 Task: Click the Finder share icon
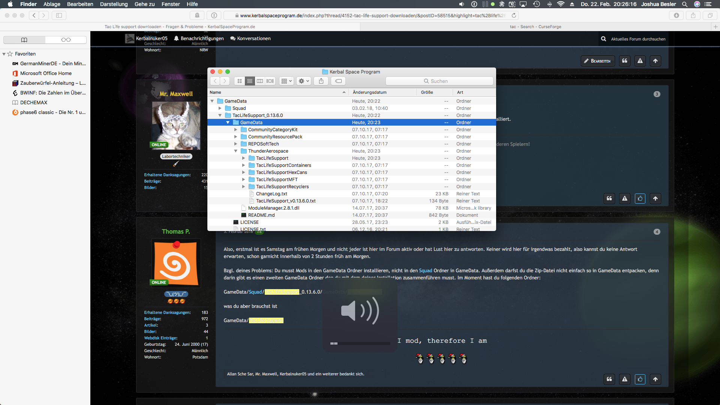click(321, 81)
